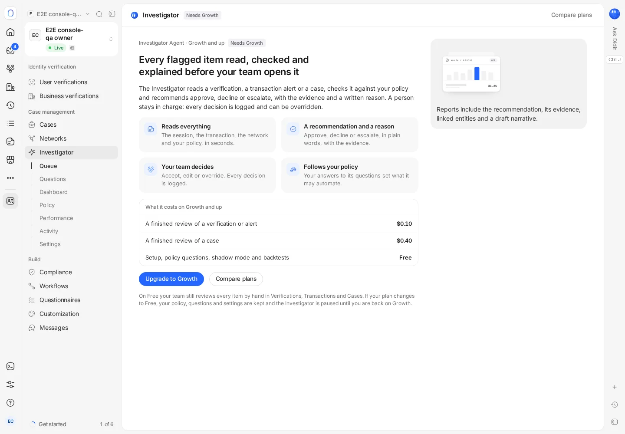Open the Home icon in left rail

pos(10,32)
